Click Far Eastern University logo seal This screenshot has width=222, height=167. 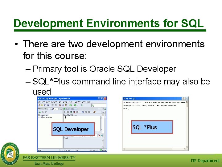pos(10,154)
